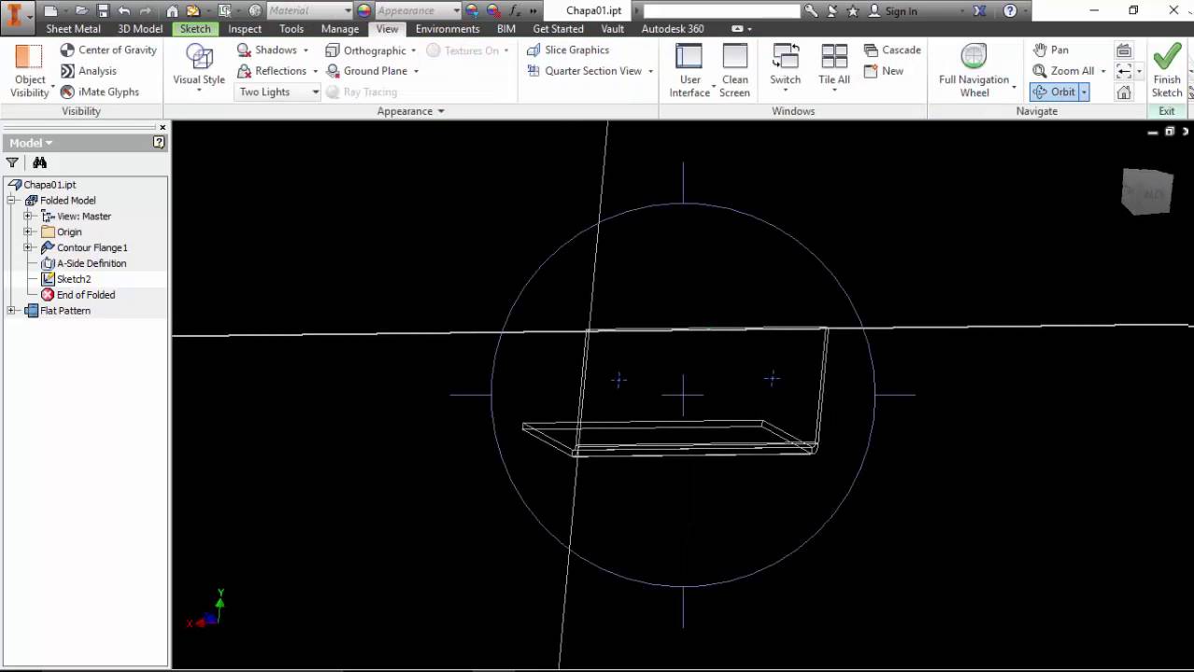Image resolution: width=1194 pixels, height=672 pixels.
Task: Open the Inspect ribbon tab
Action: [x=245, y=29]
